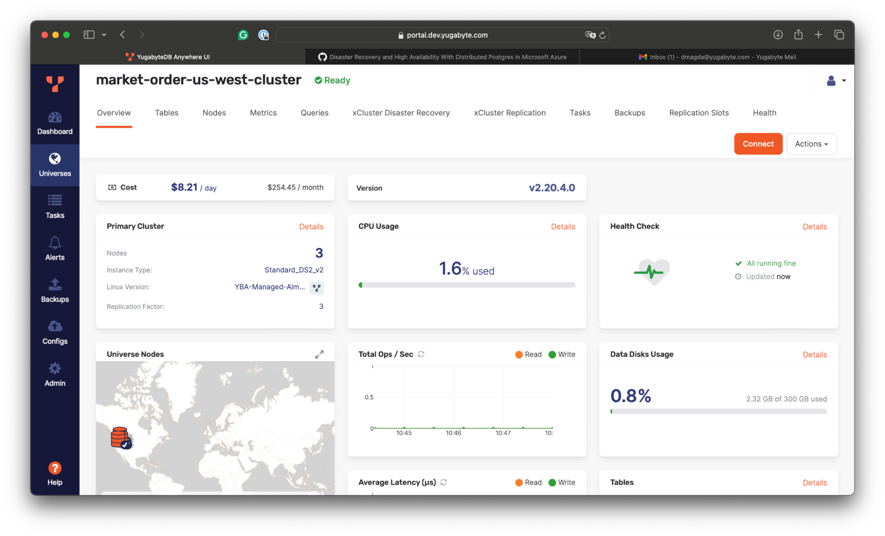Open Details link in CPU Usage card
The image size is (885, 536).
[x=563, y=227]
